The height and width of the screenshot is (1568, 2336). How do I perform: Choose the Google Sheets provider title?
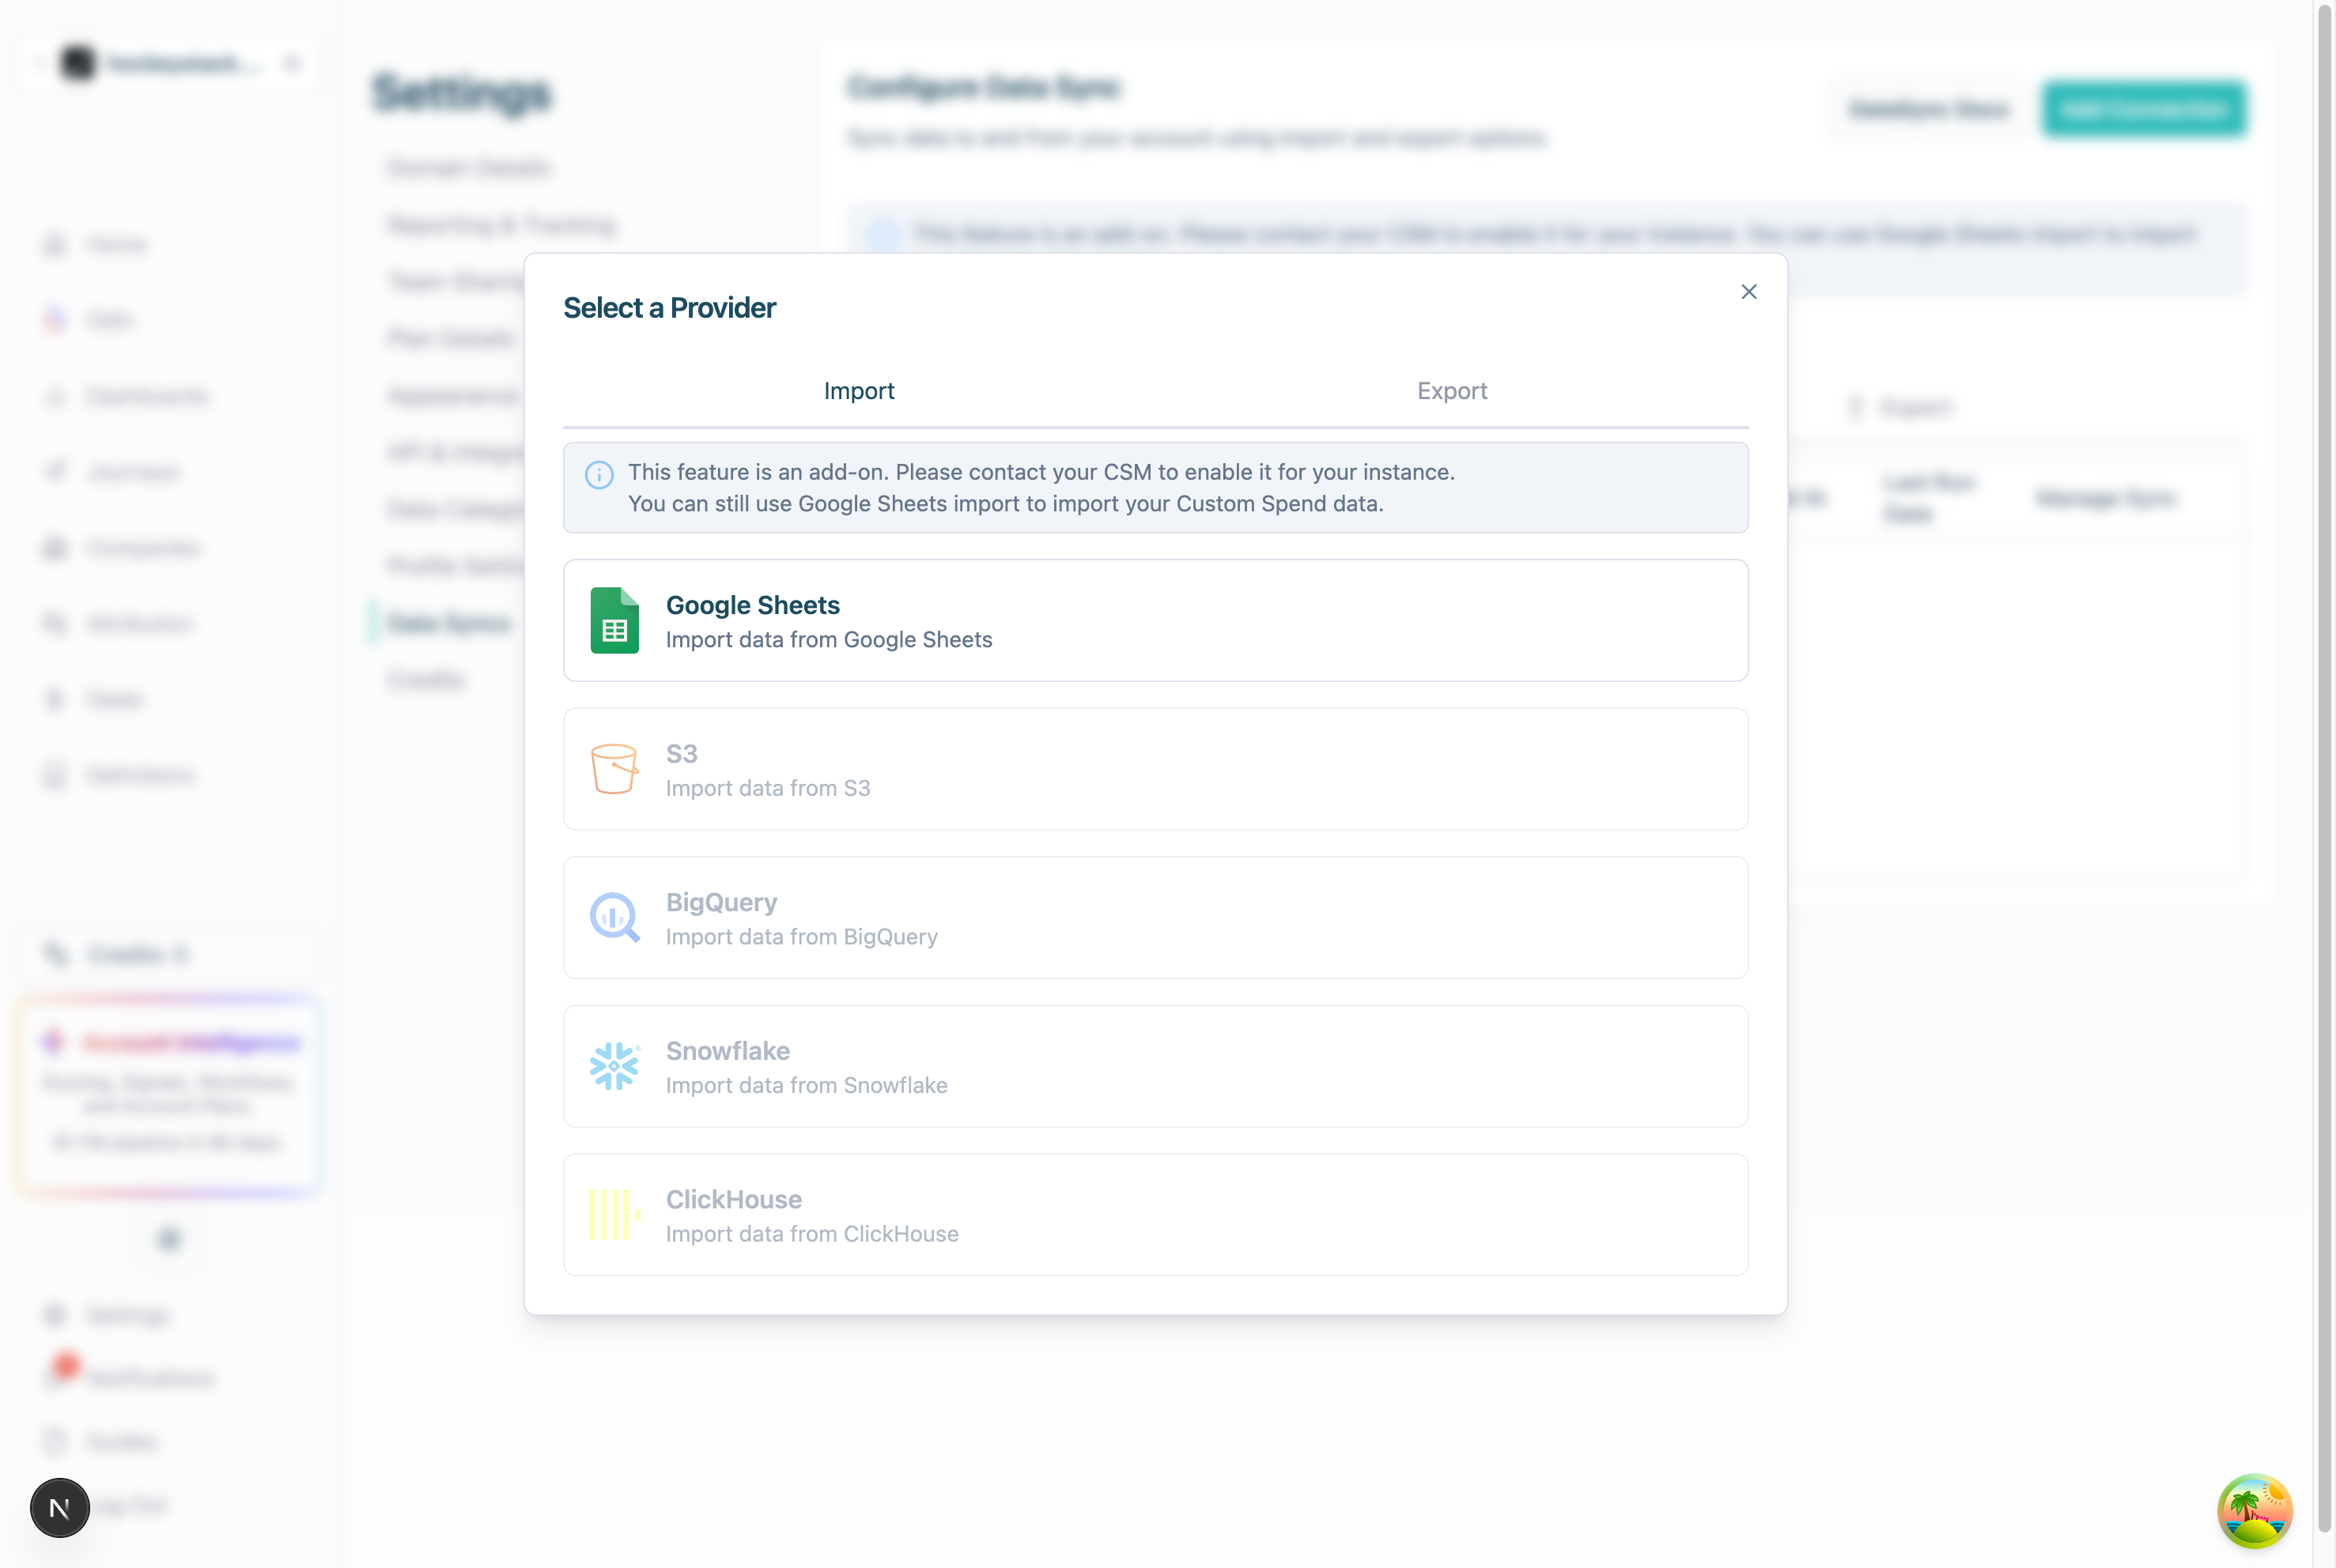(752, 605)
